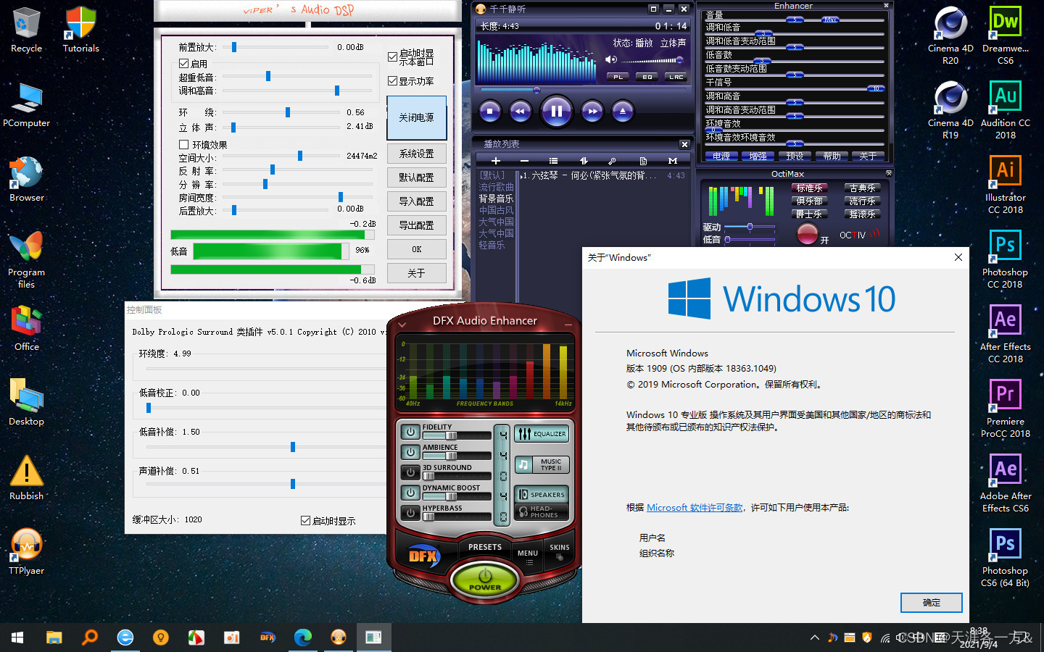Viewport: 1044px width, 652px height.
Task: Pause the song in TTPlayer
Action: click(x=556, y=111)
